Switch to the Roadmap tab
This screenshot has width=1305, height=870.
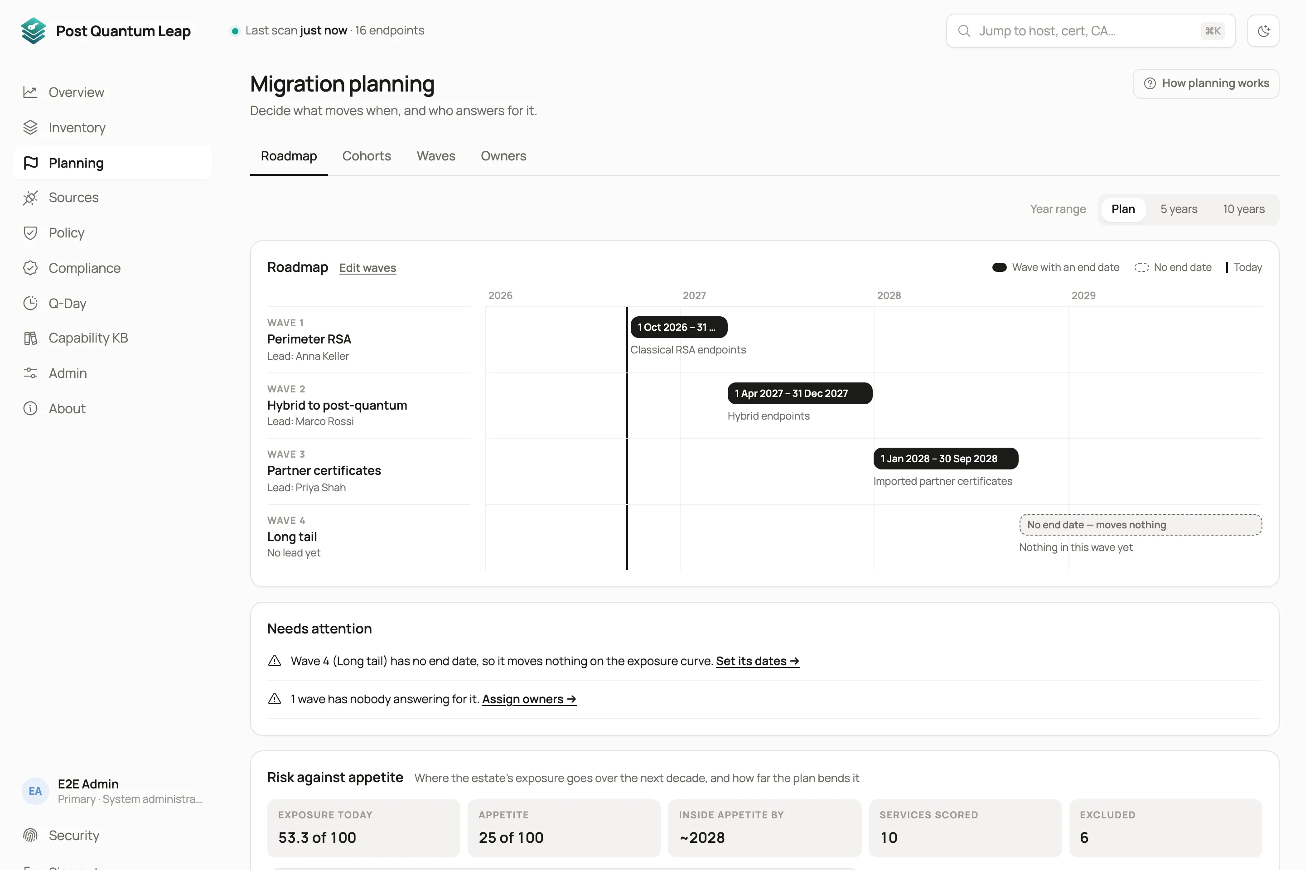click(x=289, y=156)
